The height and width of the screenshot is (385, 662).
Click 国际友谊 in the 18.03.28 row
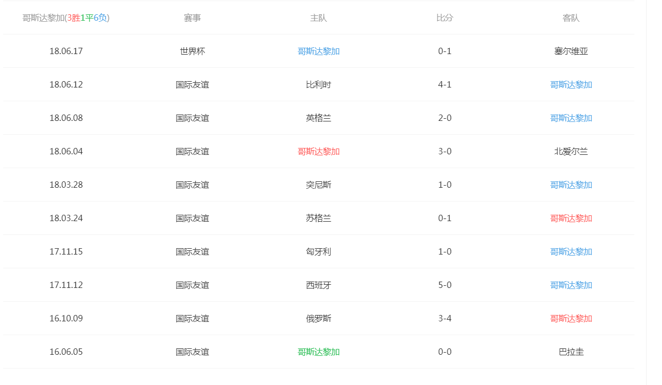point(192,185)
